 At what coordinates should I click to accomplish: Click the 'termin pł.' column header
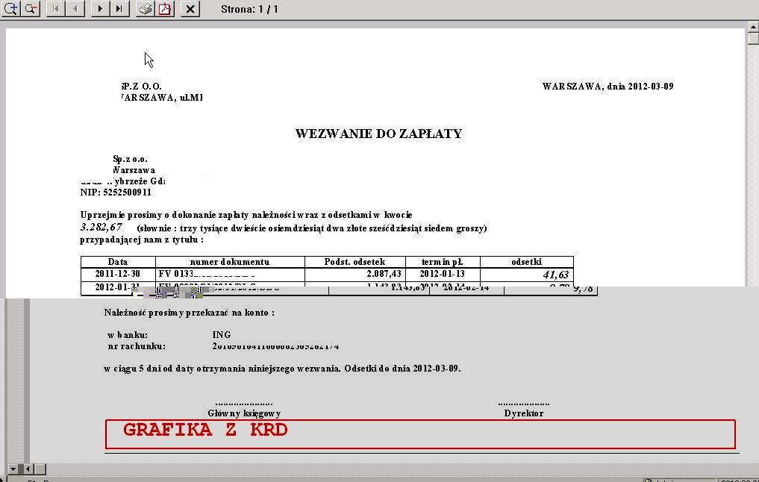[x=442, y=262]
